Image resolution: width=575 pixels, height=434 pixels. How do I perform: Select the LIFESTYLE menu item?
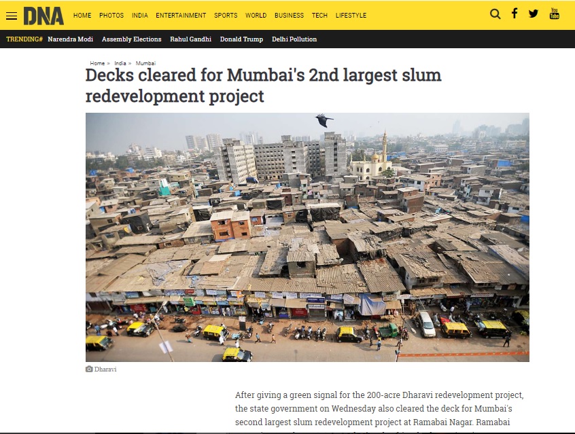(351, 16)
